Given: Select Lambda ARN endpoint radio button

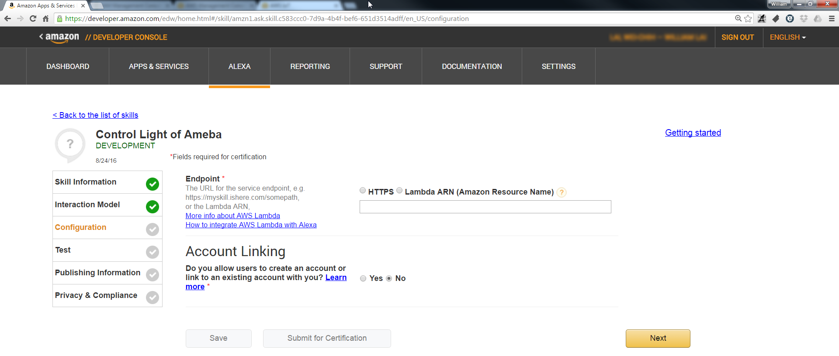Looking at the screenshot, I should click(399, 190).
